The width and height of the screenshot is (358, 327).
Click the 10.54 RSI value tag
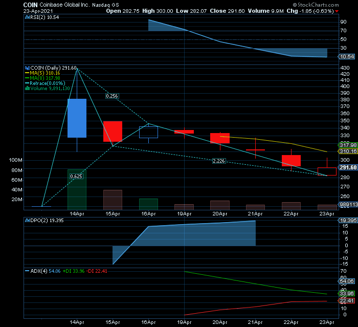pos(347,57)
